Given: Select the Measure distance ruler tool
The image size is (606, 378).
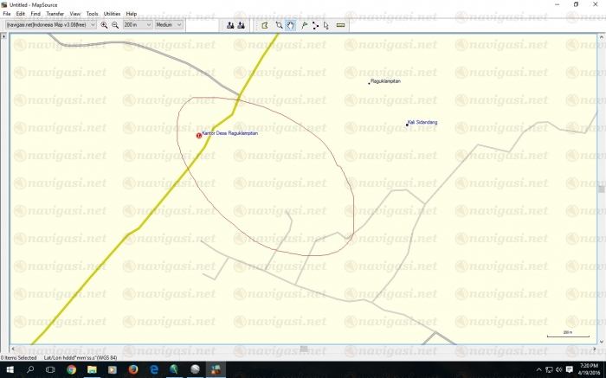Looking at the screenshot, I should (x=340, y=25).
